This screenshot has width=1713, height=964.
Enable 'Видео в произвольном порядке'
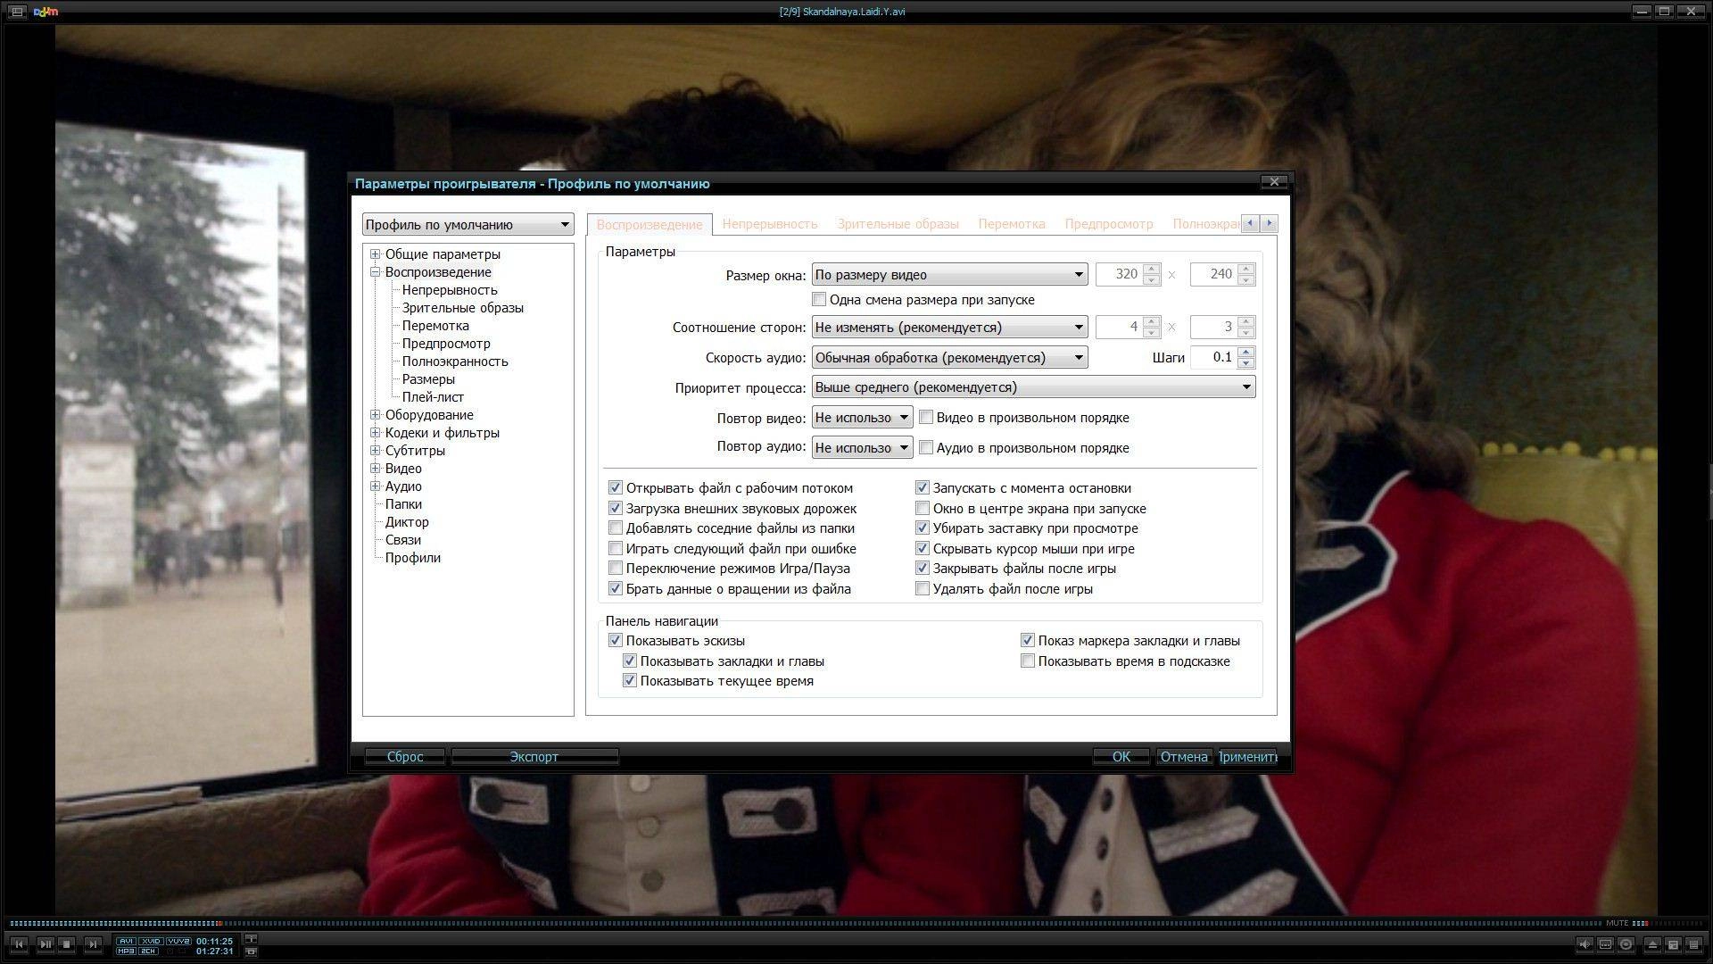(926, 417)
